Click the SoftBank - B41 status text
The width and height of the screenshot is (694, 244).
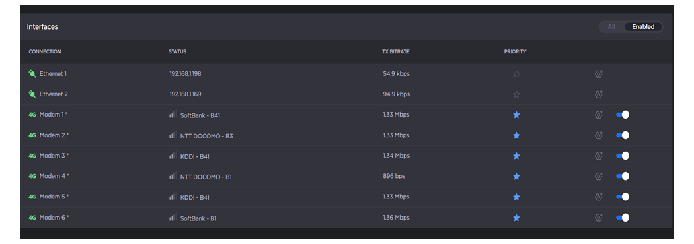click(x=200, y=115)
